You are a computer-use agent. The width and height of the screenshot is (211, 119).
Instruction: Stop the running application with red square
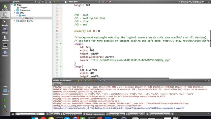(93, 81)
